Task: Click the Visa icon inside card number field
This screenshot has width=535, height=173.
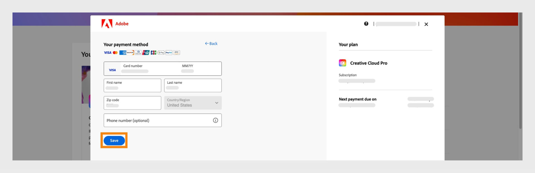Action: [112, 70]
